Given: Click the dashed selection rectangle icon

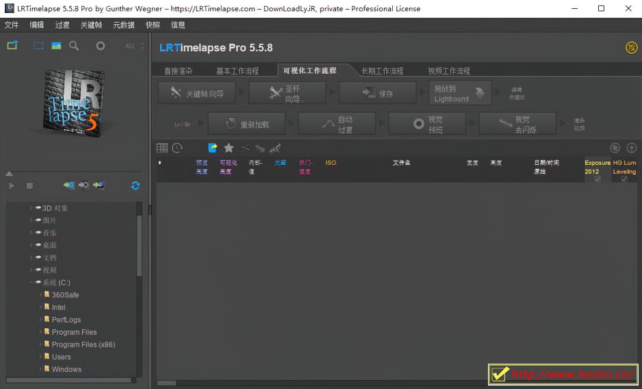Looking at the screenshot, I should [38, 46].
